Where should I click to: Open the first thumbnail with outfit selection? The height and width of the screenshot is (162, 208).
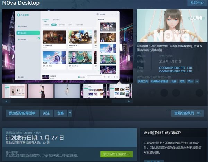point(15,91)
